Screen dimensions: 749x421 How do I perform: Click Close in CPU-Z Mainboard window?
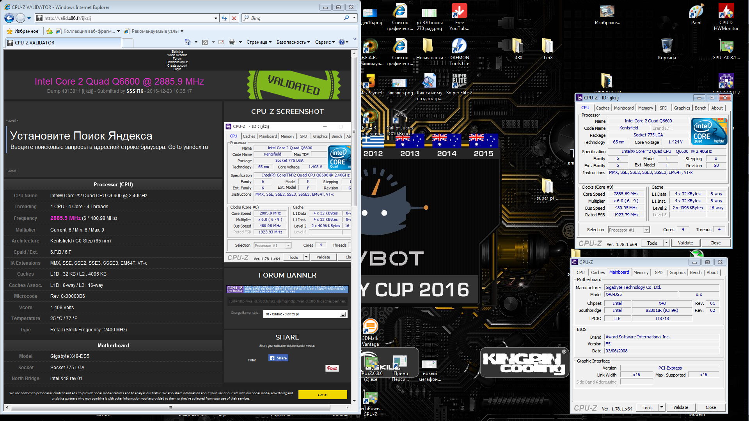(x=711, y=407)
